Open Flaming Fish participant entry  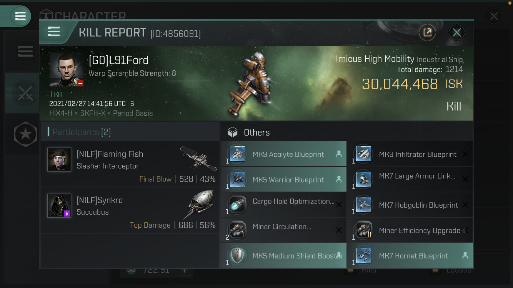pos(130,164)
